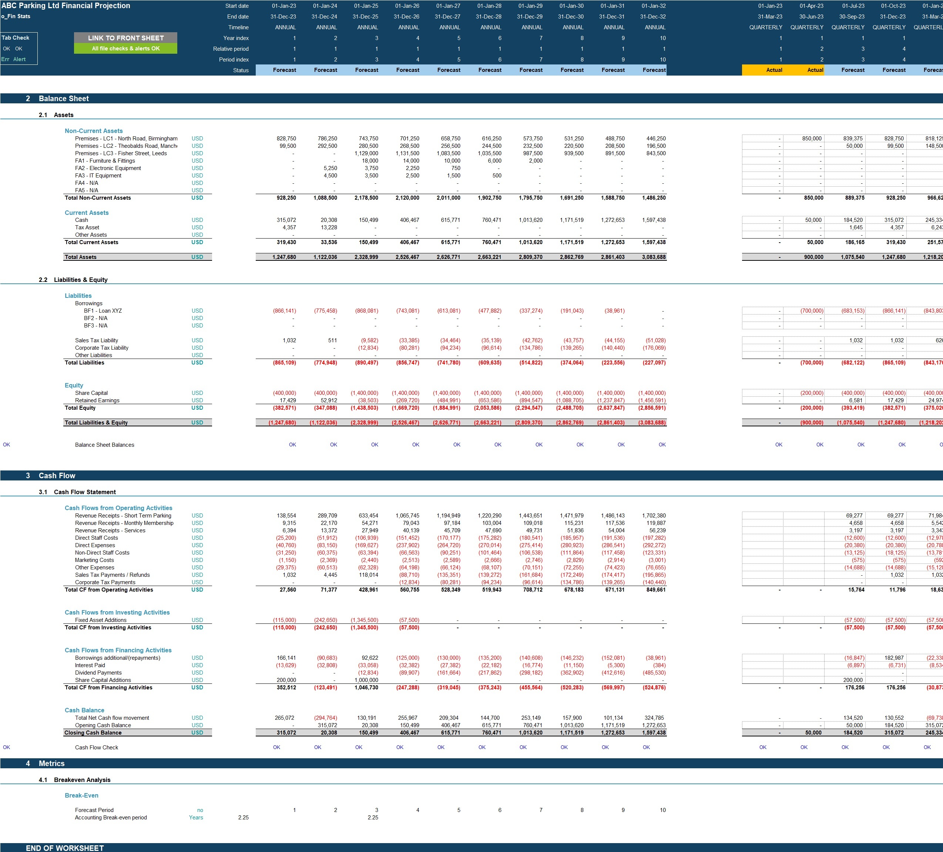943x852 pixels.
Task: Select the Total Non-Current Assets label
Action: pyautogui.click(x=98, y=198)
